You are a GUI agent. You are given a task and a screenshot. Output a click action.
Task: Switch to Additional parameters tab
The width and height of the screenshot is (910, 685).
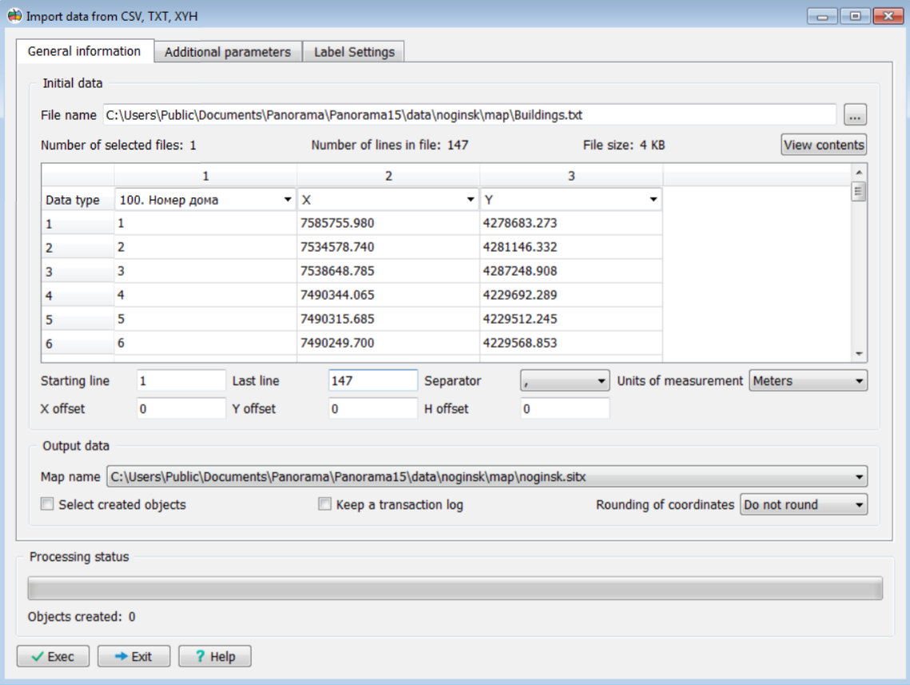[228, 52]
